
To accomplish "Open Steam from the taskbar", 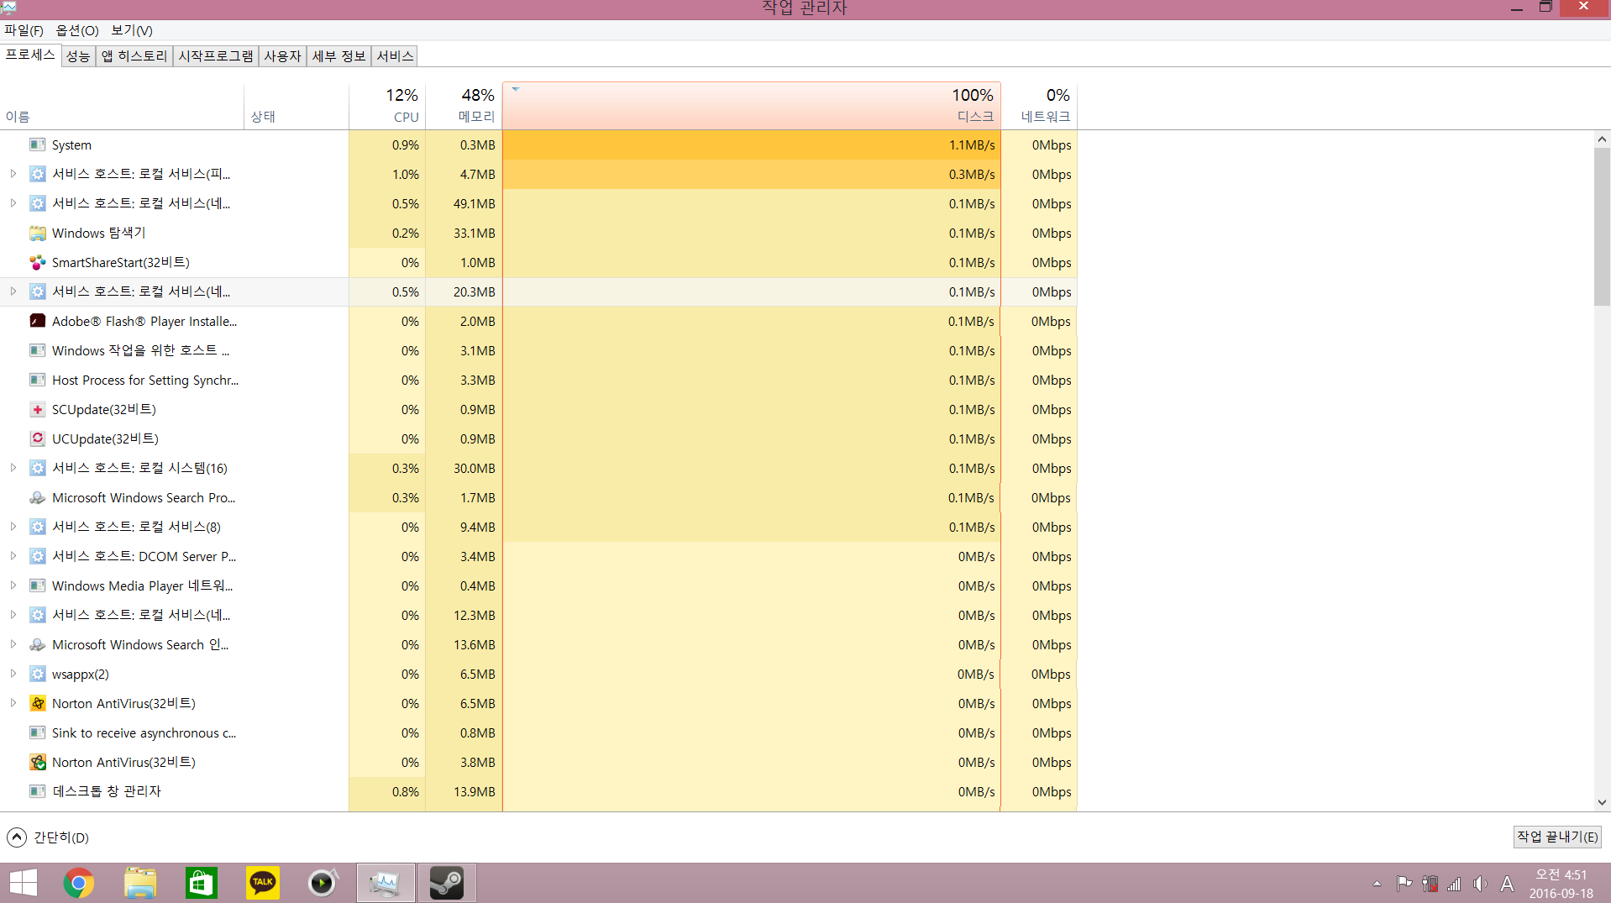I will pos(446,883).
